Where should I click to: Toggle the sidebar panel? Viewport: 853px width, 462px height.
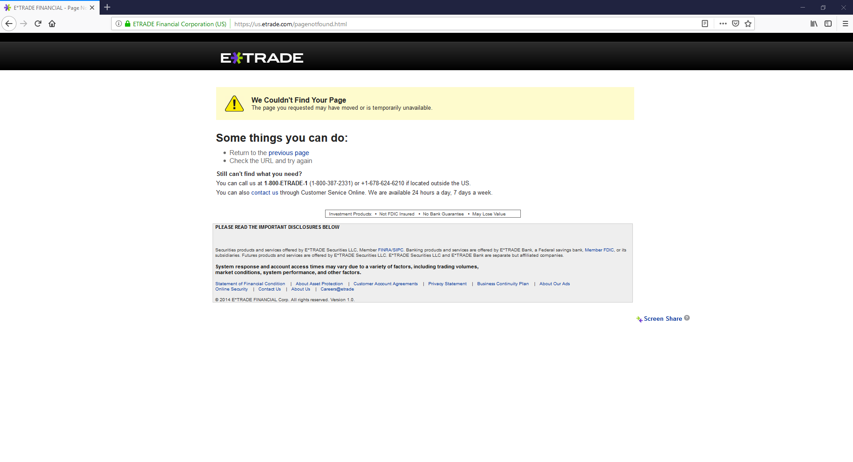(828, 24)
